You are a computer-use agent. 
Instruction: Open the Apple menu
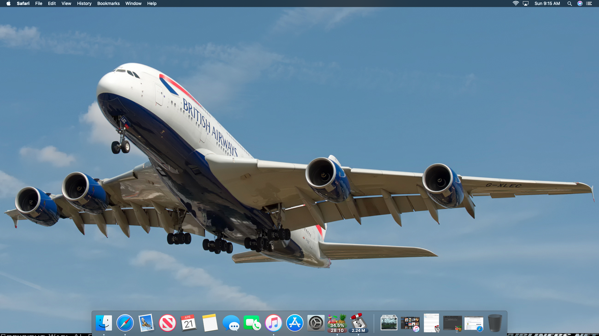8,3
